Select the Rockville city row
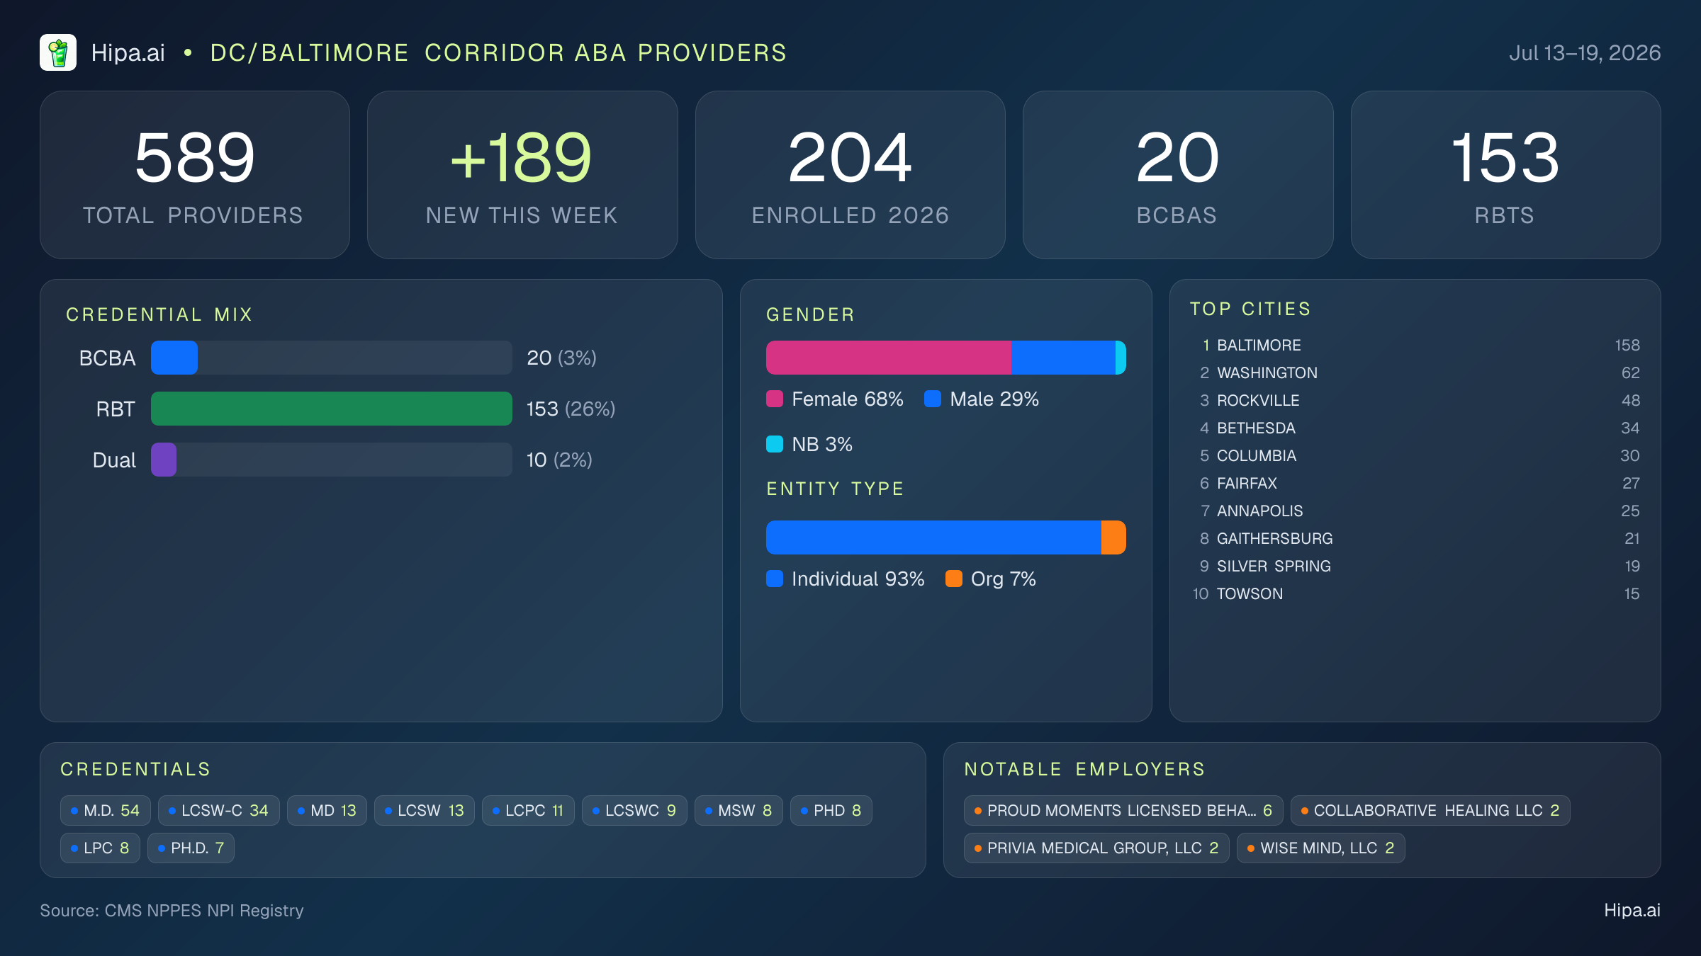 (1415, 400)
